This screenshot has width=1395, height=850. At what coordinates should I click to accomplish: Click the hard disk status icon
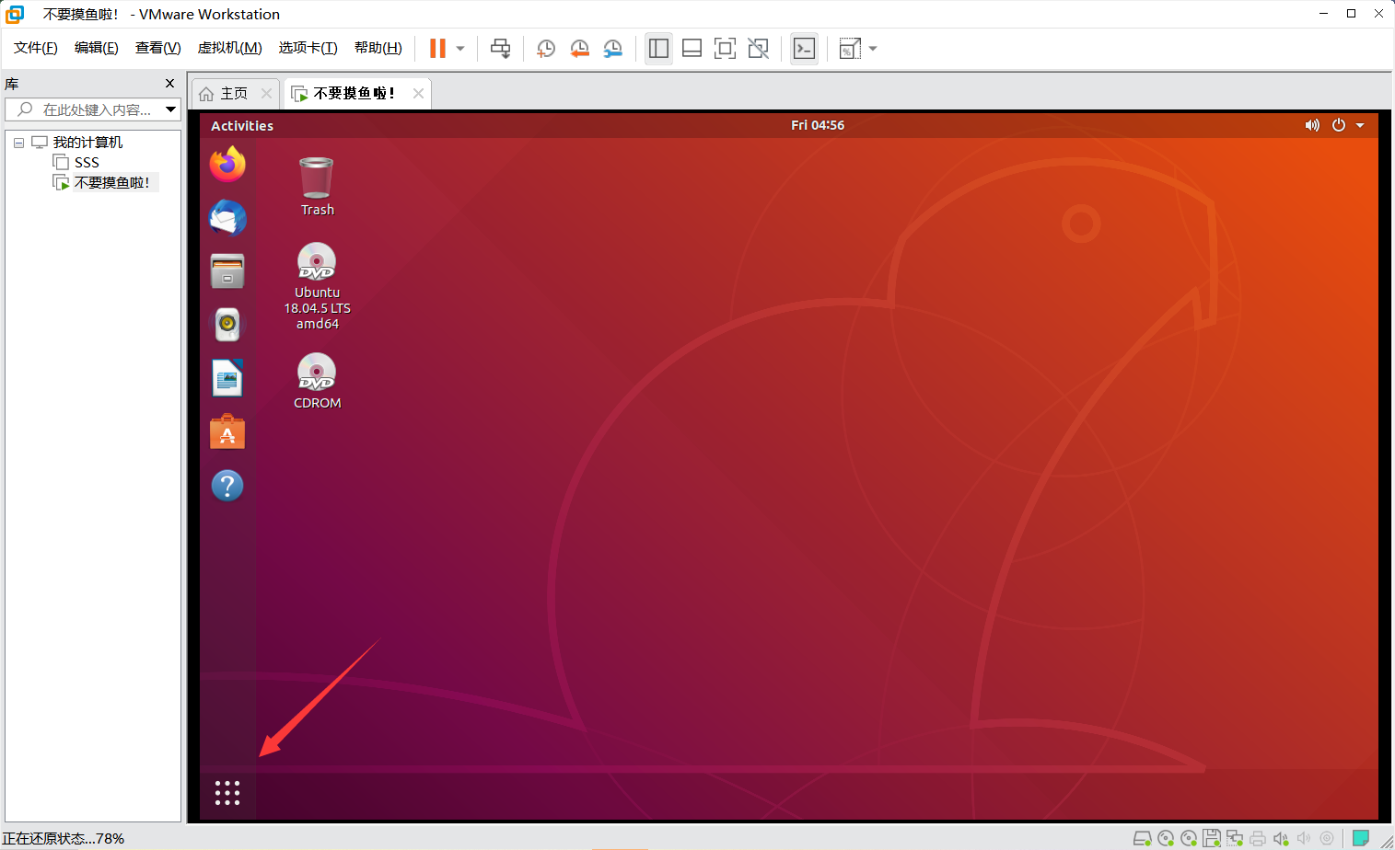click(1142, 838)
